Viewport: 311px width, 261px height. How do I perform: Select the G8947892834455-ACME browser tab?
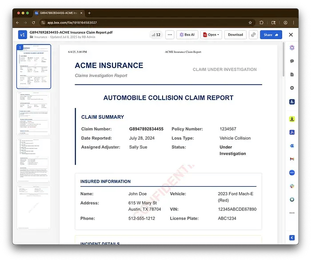point(59,13)
